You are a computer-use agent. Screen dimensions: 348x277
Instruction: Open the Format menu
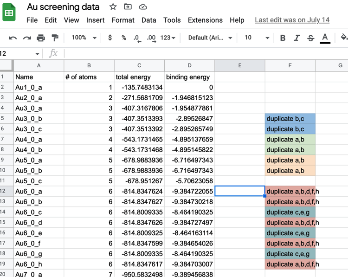(x=123, y=20)
